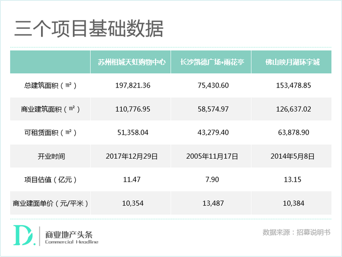Select the valuation 7.90
Image resolution: width=342 pixels, height=257 pixels.
[x=212, y=180]
